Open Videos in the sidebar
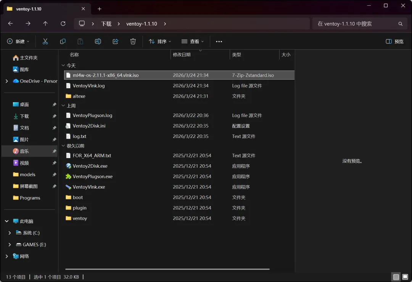The height and width of the screenshot is (282, 412). (x=21, y=163)
